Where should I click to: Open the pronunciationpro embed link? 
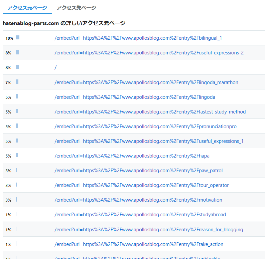145,126
